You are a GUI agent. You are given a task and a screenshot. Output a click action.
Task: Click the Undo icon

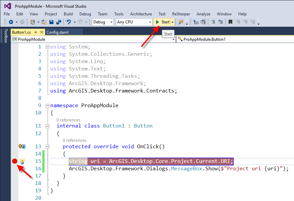tap(68, 22)
